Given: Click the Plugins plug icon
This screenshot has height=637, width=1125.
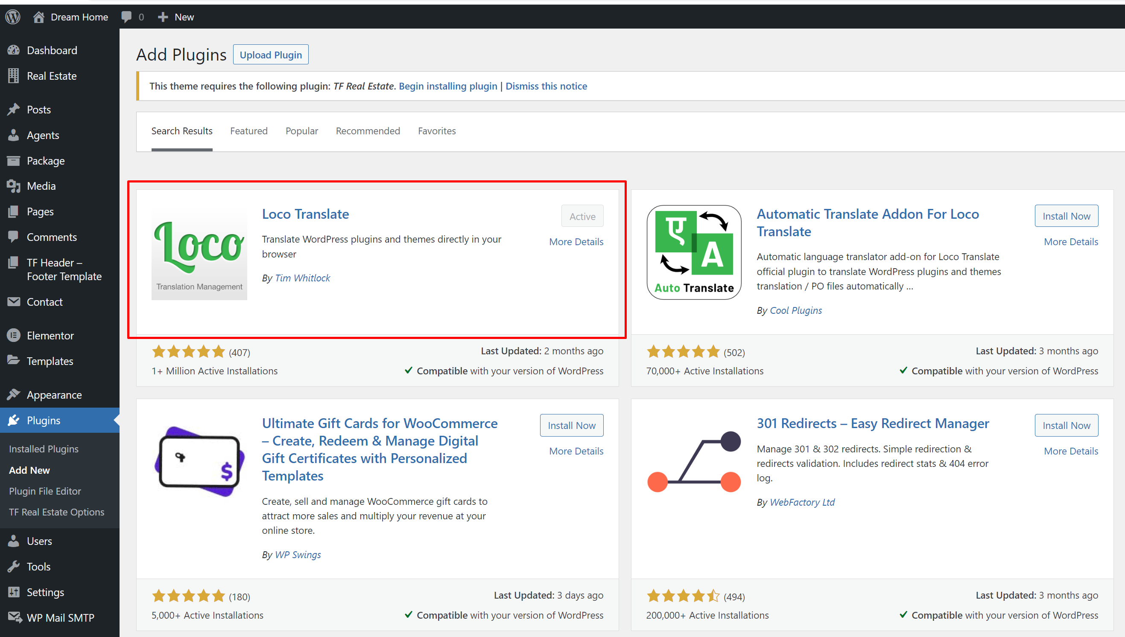Looking at the screenshot, I should tap(14, 420).
